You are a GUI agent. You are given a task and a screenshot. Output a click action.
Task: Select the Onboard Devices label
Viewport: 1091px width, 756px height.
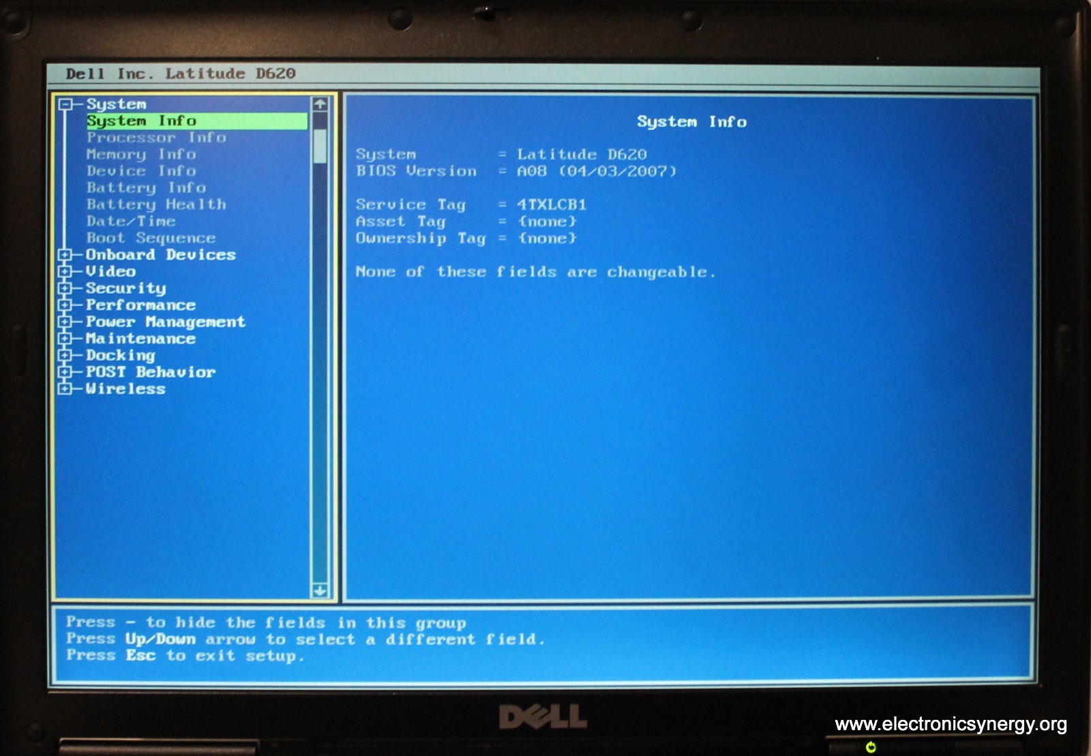pyautogui.click(x=161, y=255)
